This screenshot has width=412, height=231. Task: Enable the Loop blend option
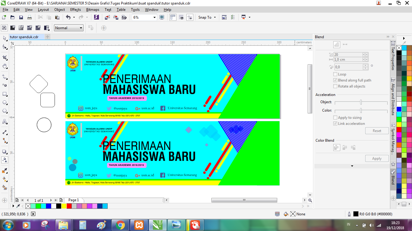click(x=335, y=74)
